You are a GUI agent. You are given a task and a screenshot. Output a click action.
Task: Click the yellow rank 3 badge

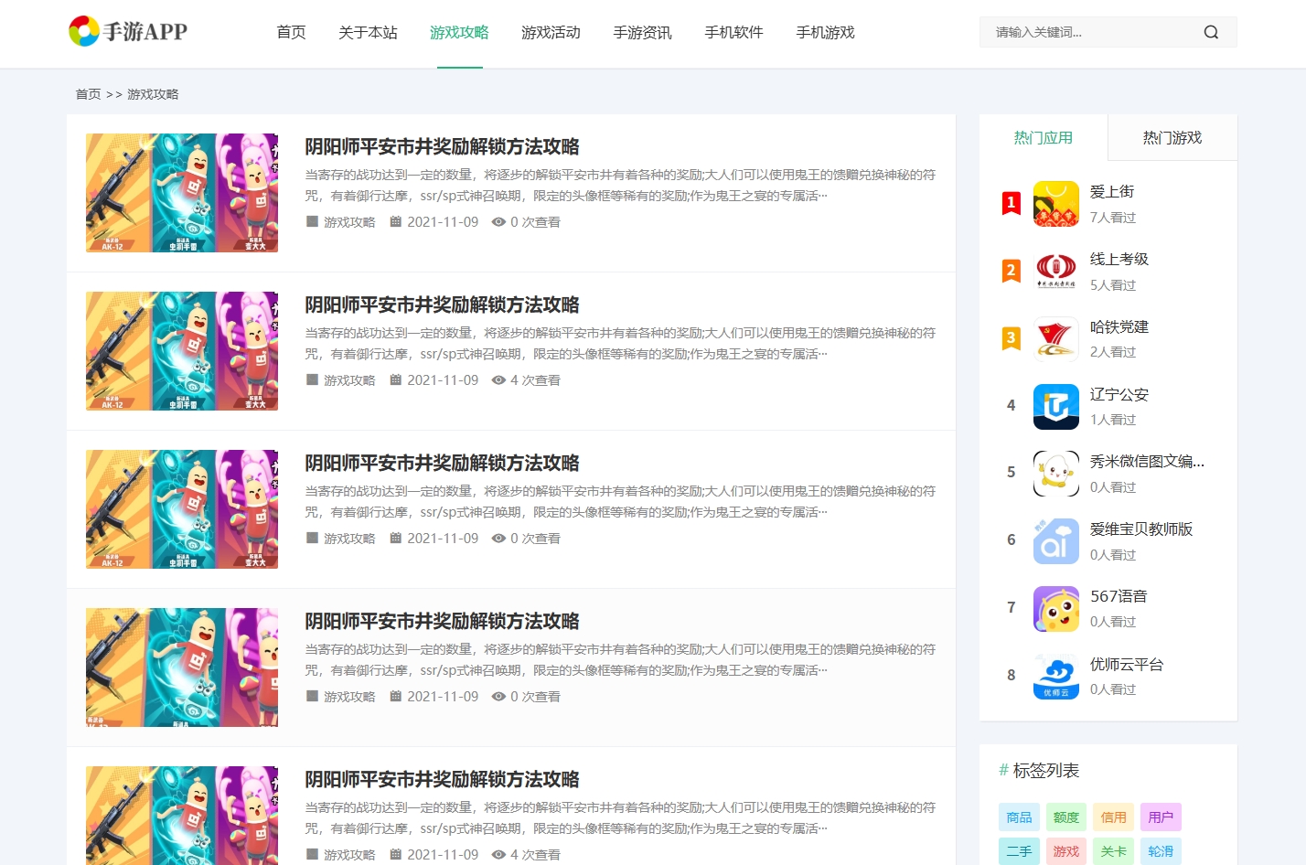click(1011, 338)
